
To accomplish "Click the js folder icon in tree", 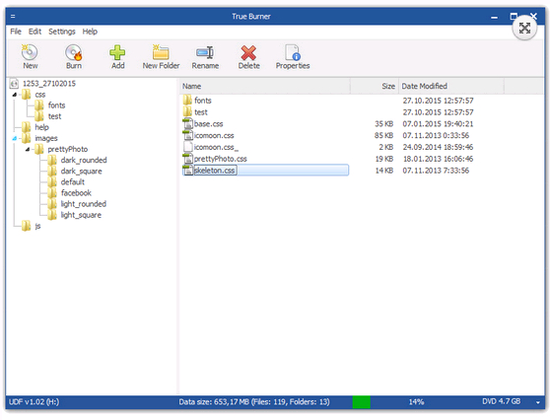I will click(26, 226).
